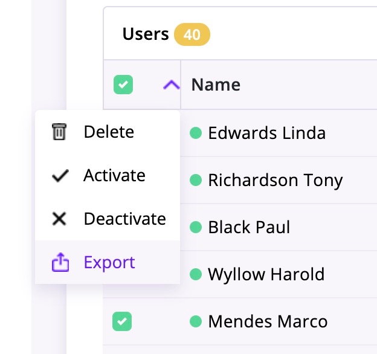Click status dot next to Richardson Tony
Viewport: 377px width, 354px height.
pyautogui.click(x=196, y=179)
